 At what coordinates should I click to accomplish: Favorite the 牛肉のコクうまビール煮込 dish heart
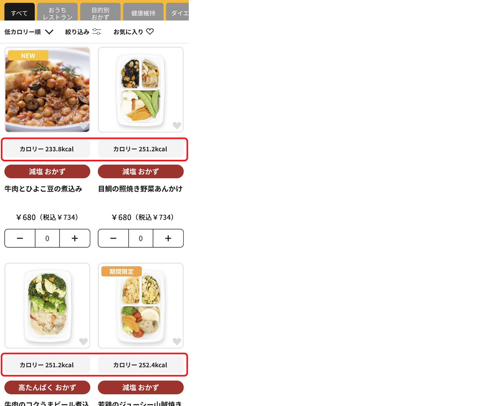[84, 342]
